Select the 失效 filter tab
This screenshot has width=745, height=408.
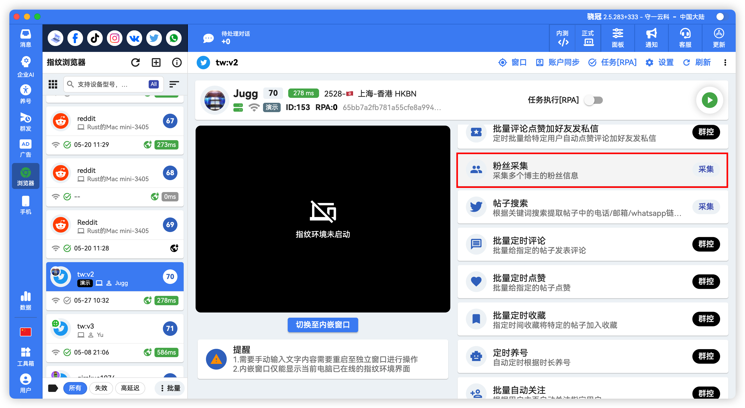(x=101, y=388)
